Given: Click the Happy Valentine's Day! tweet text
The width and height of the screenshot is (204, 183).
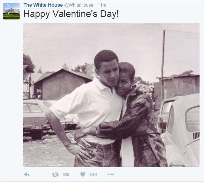Looking at the screenshot, I should coord(71,14).
